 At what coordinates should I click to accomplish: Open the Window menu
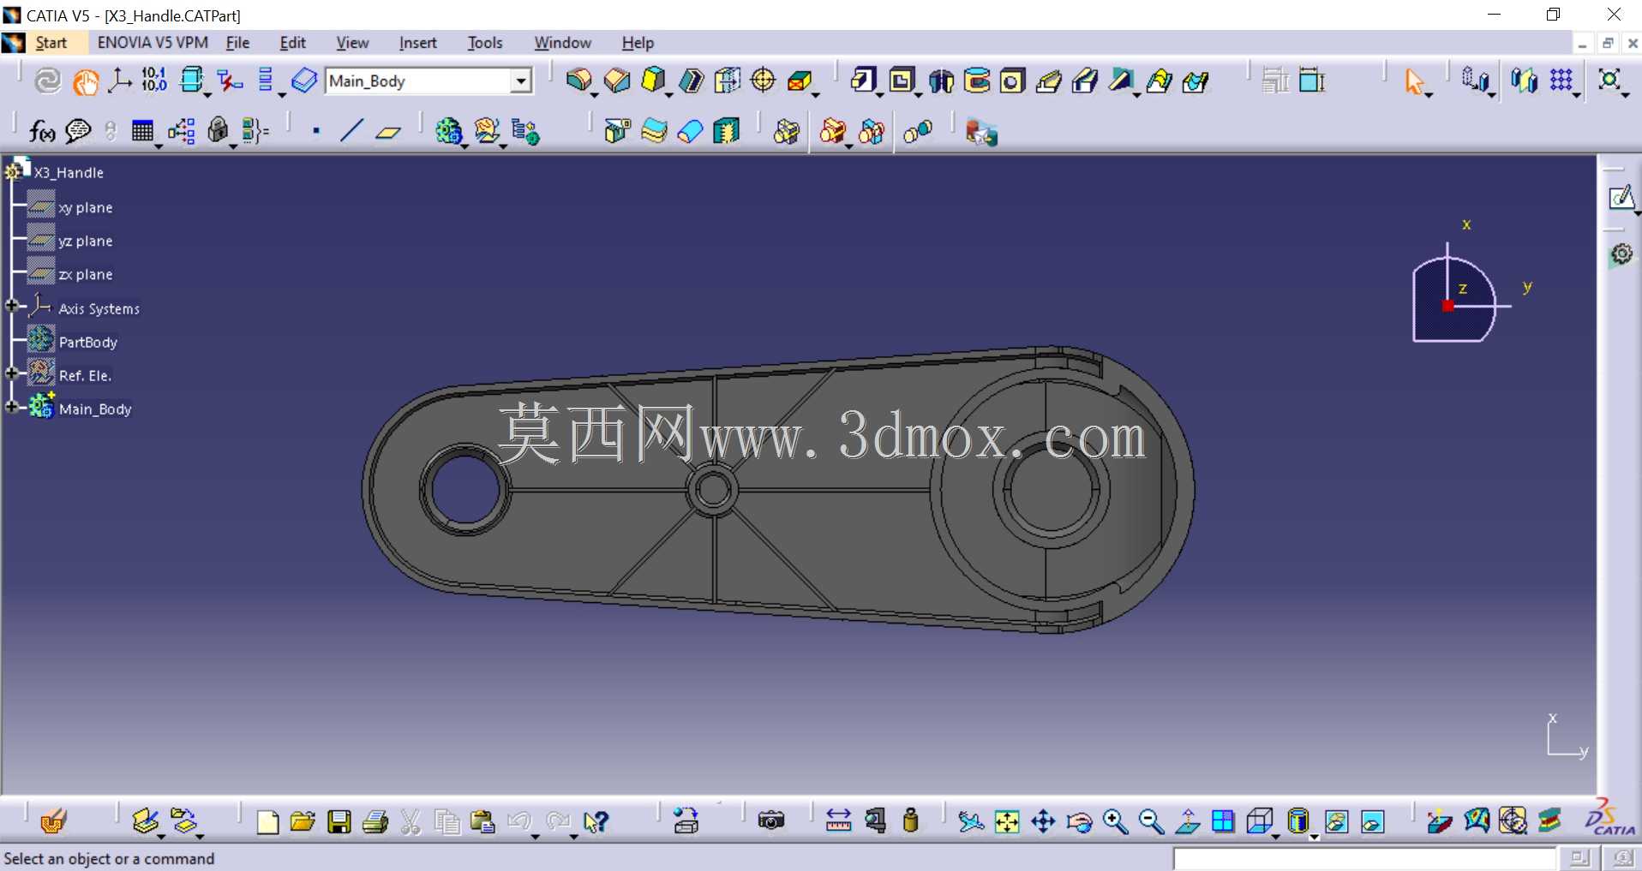tap(562, 43)
